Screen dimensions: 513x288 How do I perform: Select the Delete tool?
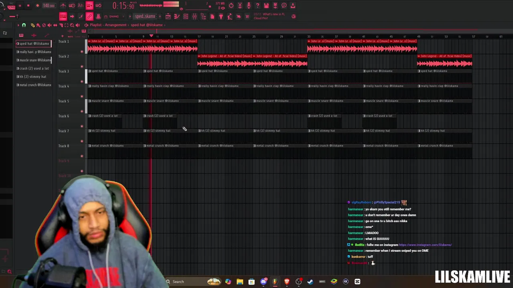coord(44,25)
